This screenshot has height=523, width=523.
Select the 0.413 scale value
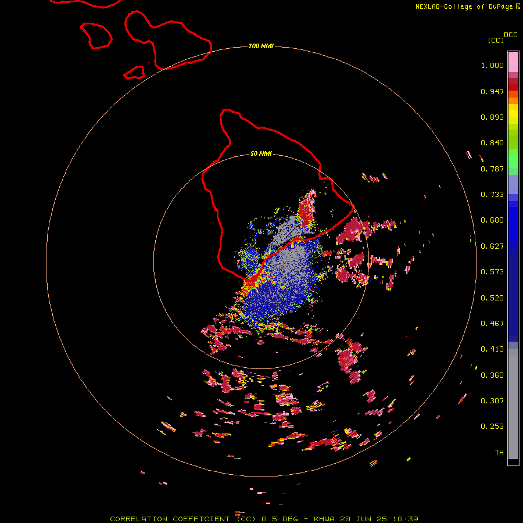tap(492, 349)
